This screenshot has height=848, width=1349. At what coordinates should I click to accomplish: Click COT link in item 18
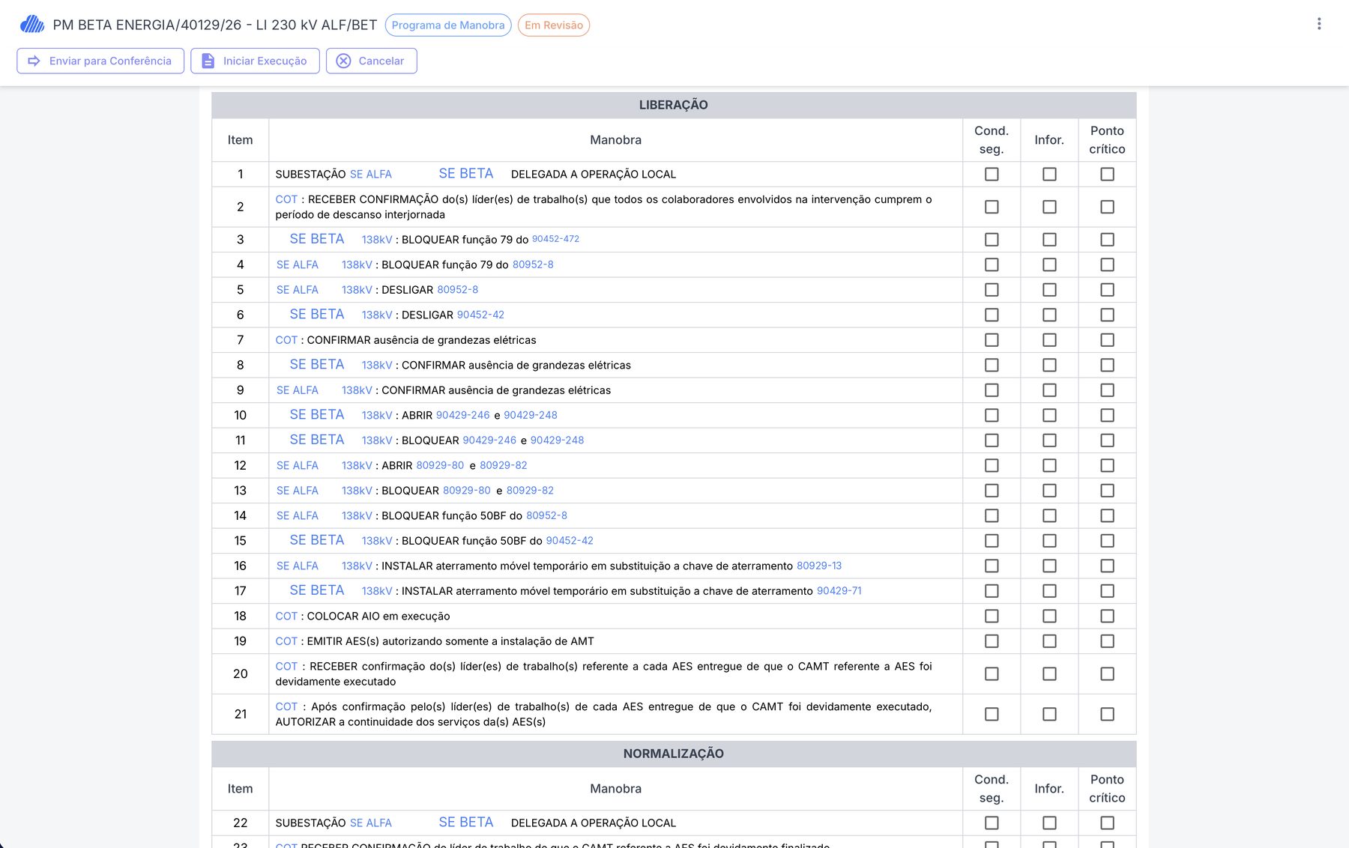pos(286,616)
